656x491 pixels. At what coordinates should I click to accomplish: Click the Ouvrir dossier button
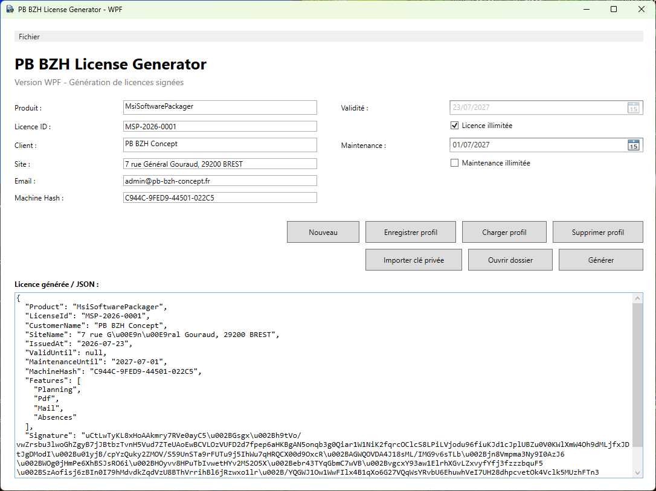(x=510, y=260)
